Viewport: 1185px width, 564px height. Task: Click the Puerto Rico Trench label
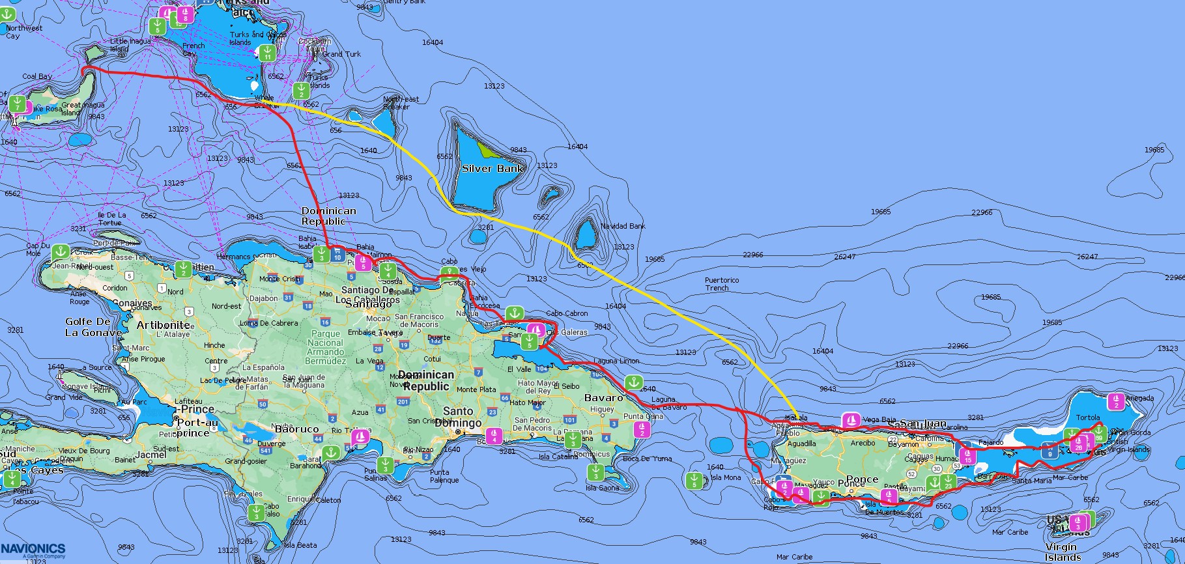(x=722, y=284)
